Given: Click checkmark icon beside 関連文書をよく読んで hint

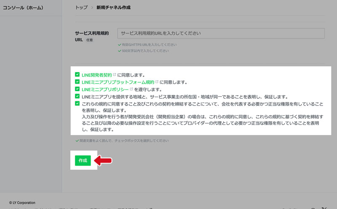Looking at the screenshot, I should pos(77,141).
